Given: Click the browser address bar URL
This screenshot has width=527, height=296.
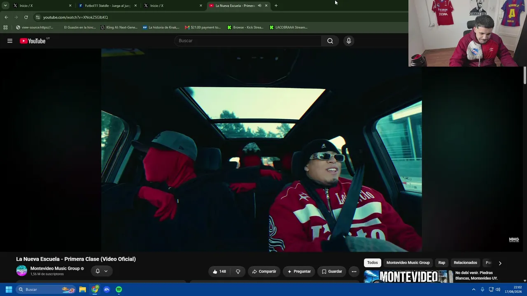Looking at the screenshot, I should 76,17.
